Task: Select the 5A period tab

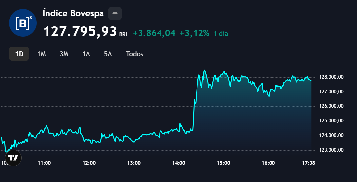Action: click(108, 54)
